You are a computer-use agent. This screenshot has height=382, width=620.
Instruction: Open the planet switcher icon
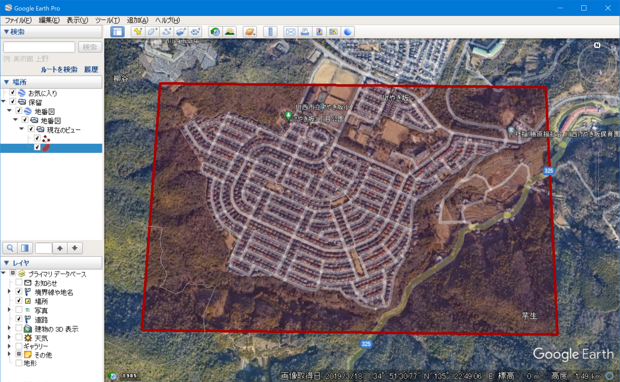pyautogui.click(x=250, y=32)
